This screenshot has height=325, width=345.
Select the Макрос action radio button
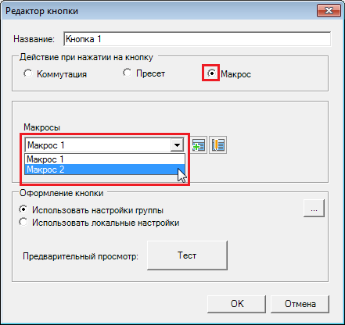pos(211,73)
